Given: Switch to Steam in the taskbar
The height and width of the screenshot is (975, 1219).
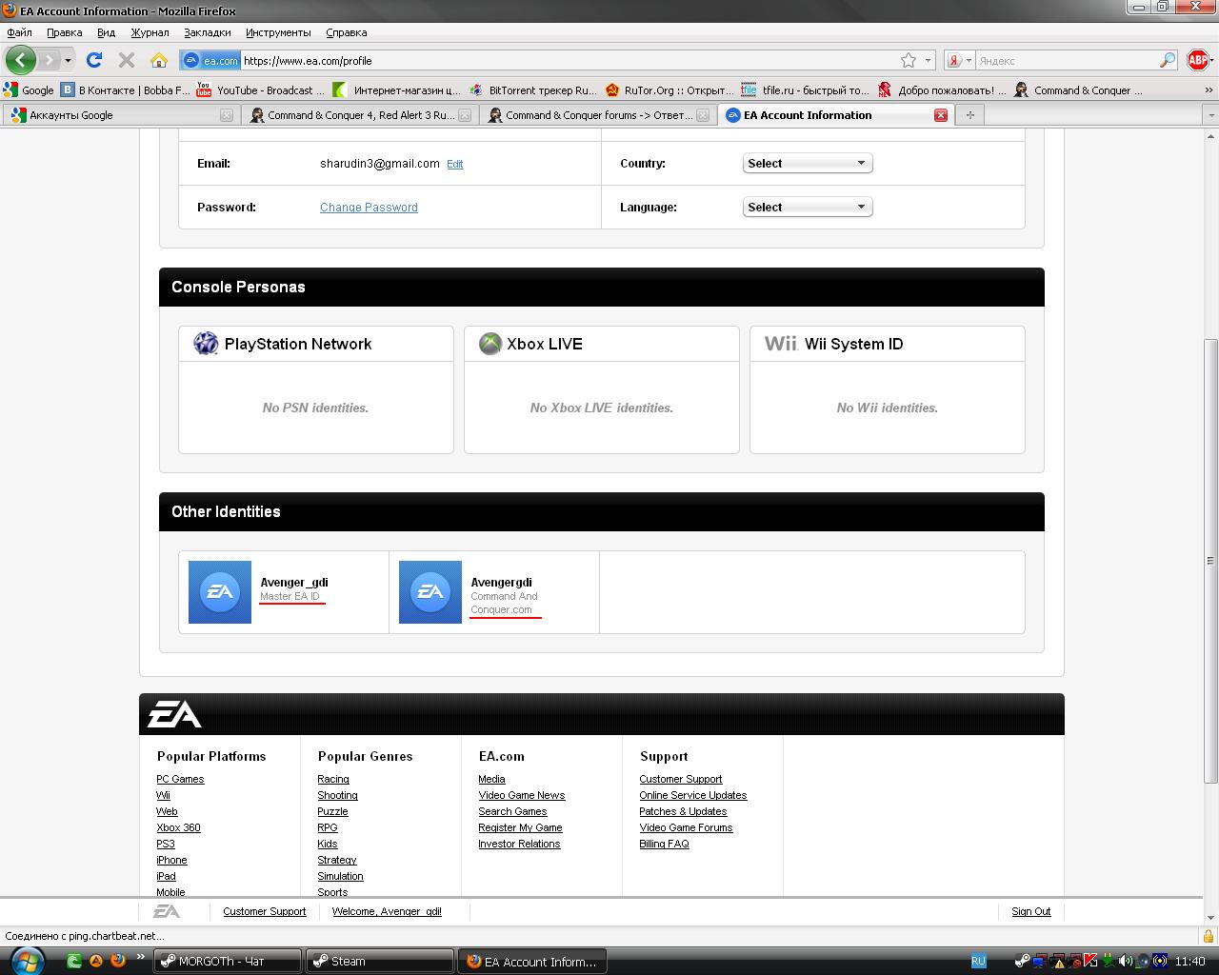Looking at the screenshot, I should (x=380, y=961).
